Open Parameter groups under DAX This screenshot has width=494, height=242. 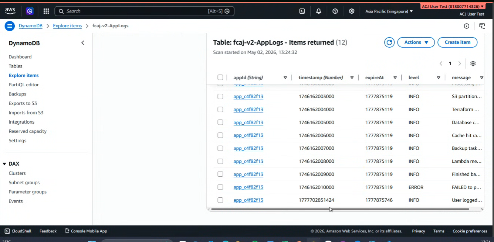[28, 192]
